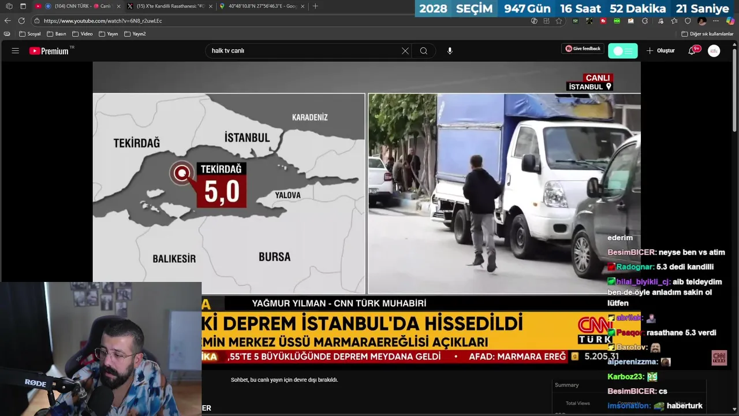This screenshot has height=416, width=739.
Task: Add this page to favorites star
Action: (559, 21)
